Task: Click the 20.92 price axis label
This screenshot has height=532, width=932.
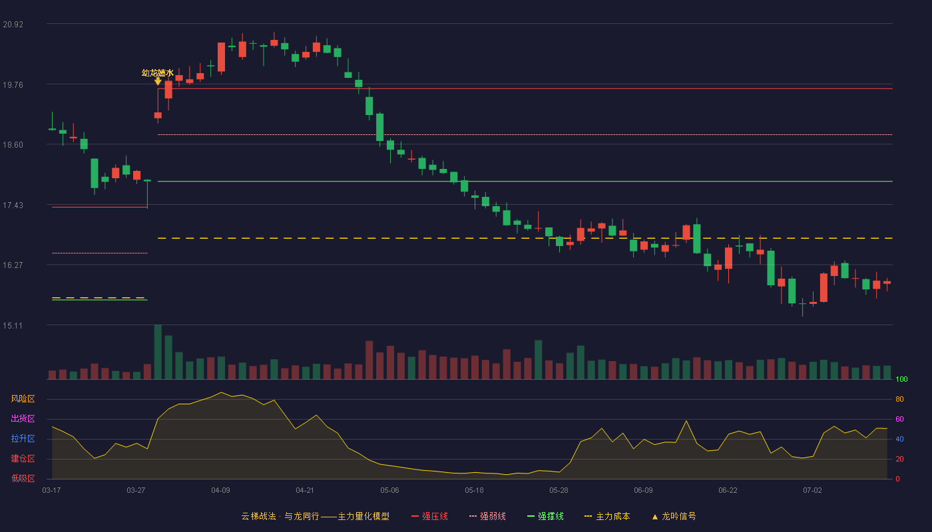Action: 13,25
